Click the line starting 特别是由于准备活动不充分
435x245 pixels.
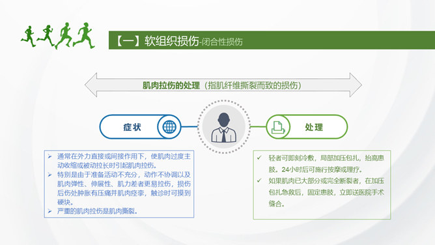click(x=124, y=175)
